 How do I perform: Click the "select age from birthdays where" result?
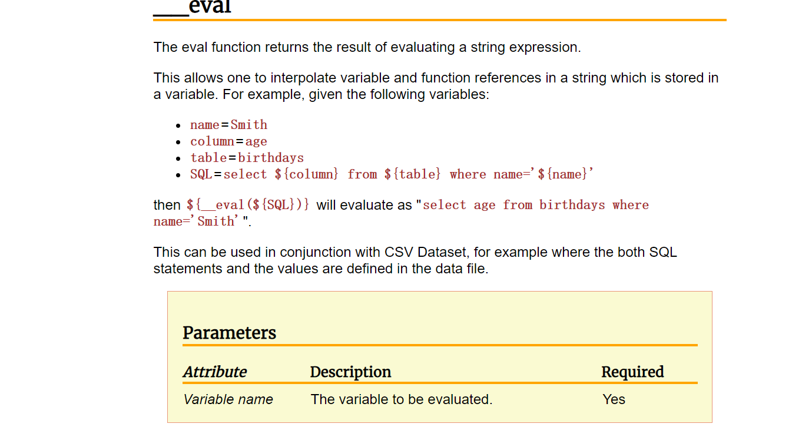[x=535, y=205]
